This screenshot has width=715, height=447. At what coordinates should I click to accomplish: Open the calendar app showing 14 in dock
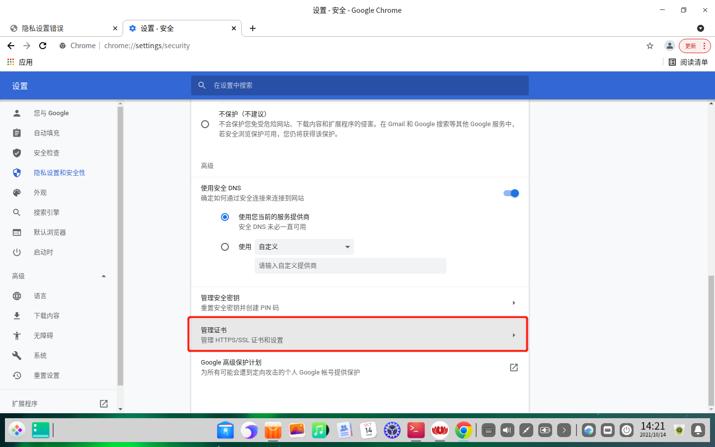(368, 430)
